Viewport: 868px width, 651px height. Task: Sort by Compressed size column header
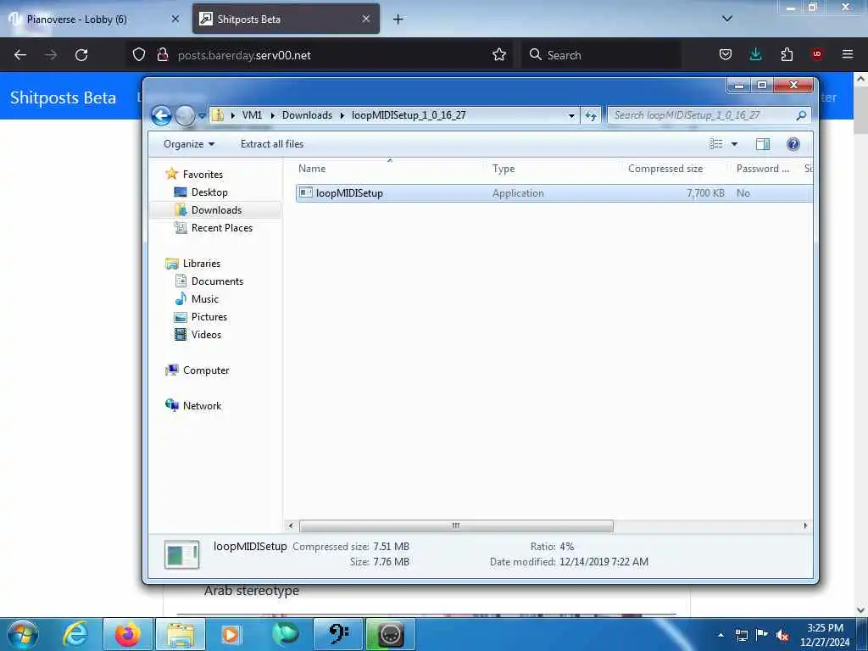tap(665, 169)
